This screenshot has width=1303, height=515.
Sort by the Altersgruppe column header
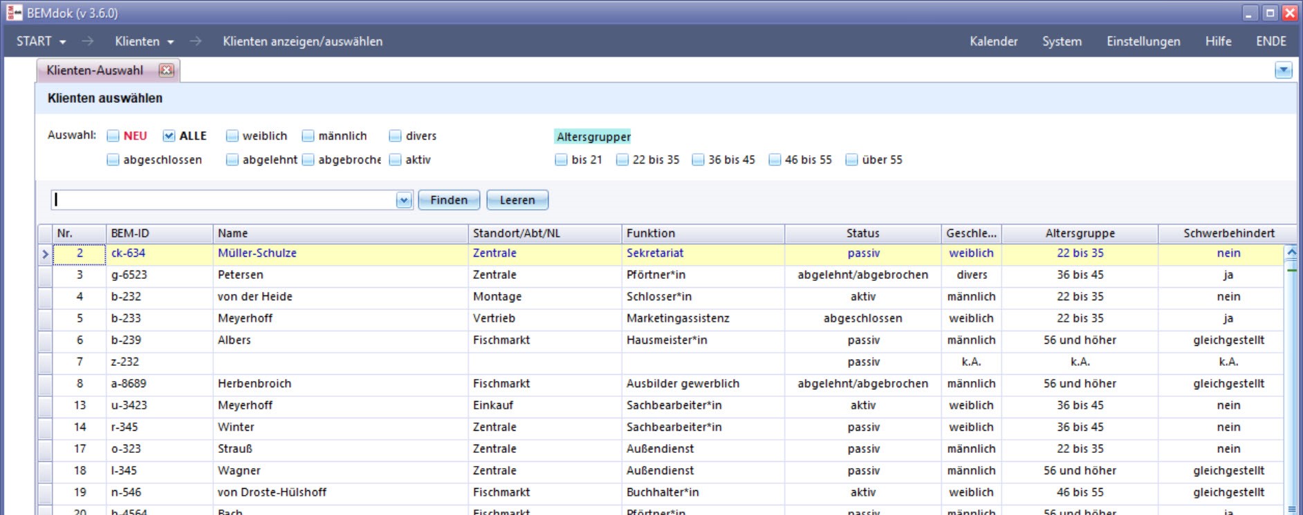click(x=1080, y=233)
